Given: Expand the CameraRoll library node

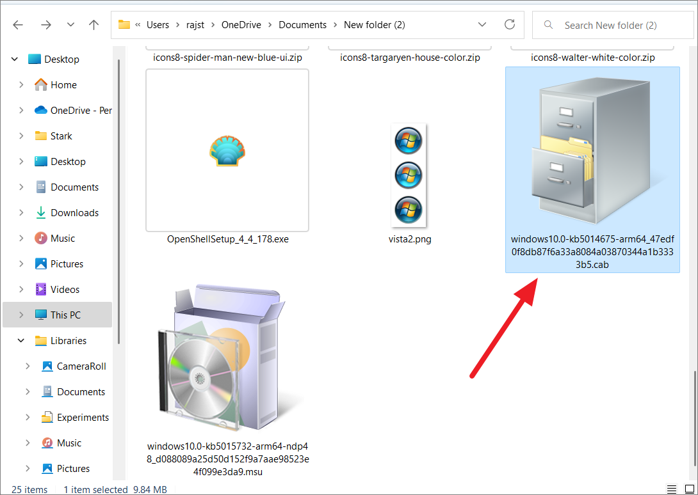Looking at the screenshot, I should coord(28,366).
